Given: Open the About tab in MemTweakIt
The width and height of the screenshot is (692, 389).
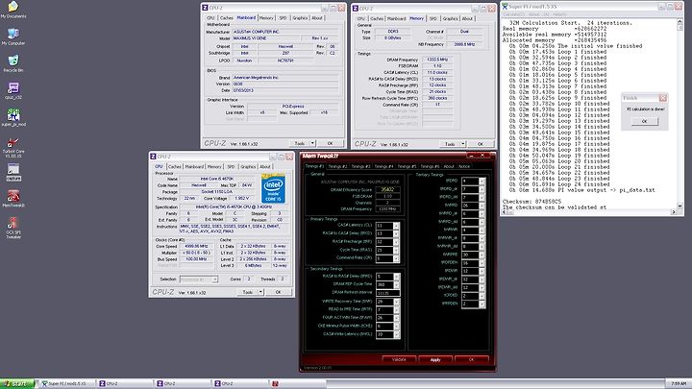Looking at the screenshot, I should click(449, 166).
